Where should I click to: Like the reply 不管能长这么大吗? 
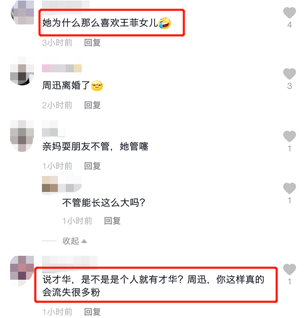(x=290, y=188)
